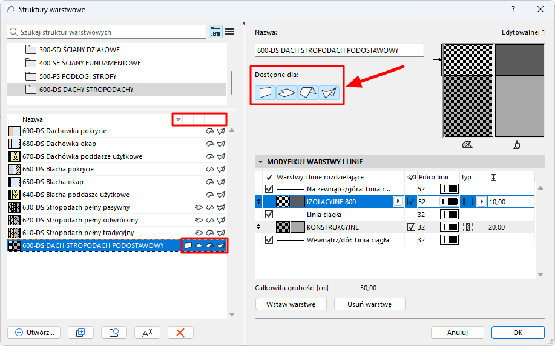Select folder 600-DS DACHY STROPODACHY
This screenshot has height=346, width=555.
pyautogui.click(x=116, y=90)
